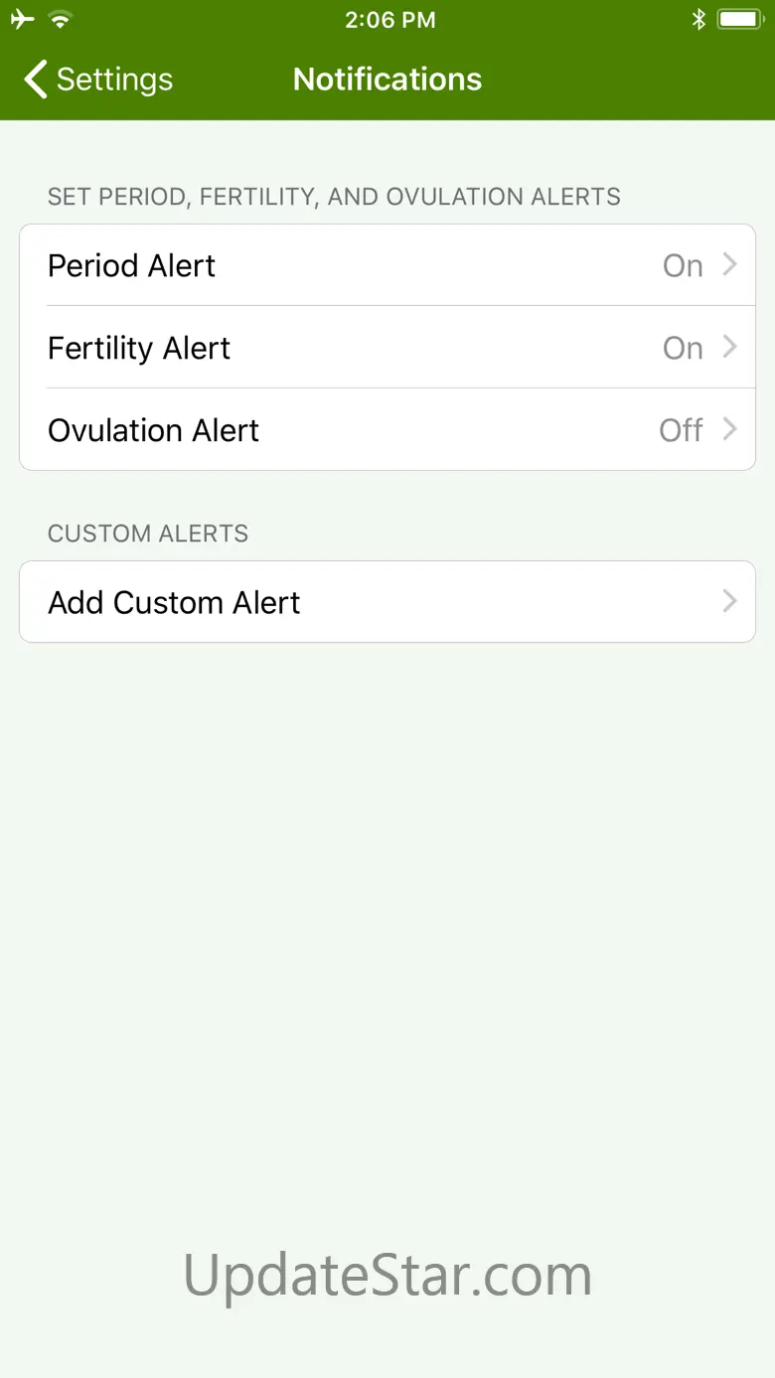Screen dimensions: 775x1378
Task: Expand Fertility Alert using its chevron
Action: pos(730,348)
